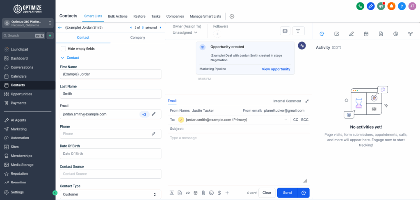Open the conversation filter icon button
This screenshot has height=200, width=420.
coord(298,31)
